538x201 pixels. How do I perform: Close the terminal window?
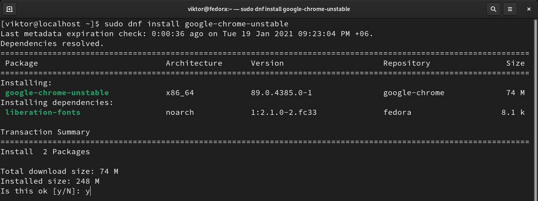pyautogui.click(x=527, y=9)
